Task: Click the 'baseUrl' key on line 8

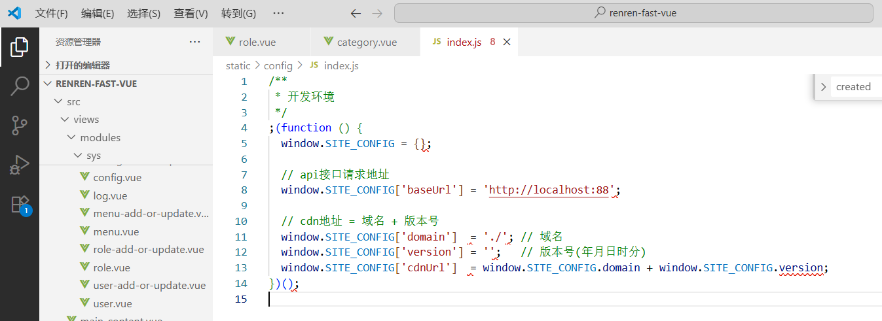Action: point(432,190)
